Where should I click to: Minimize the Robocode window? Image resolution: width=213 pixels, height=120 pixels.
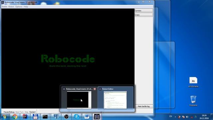point(139,2)
